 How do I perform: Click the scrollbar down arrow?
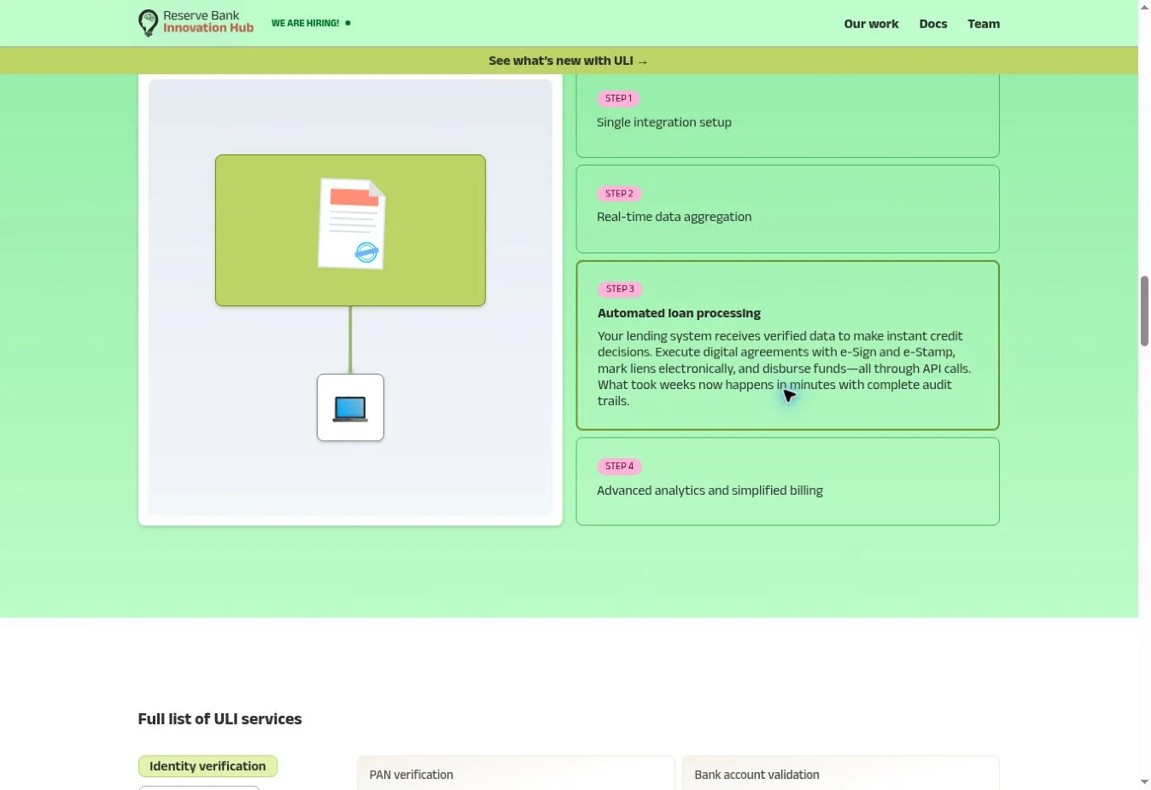pyautogui.click(x=1144, y=782)
